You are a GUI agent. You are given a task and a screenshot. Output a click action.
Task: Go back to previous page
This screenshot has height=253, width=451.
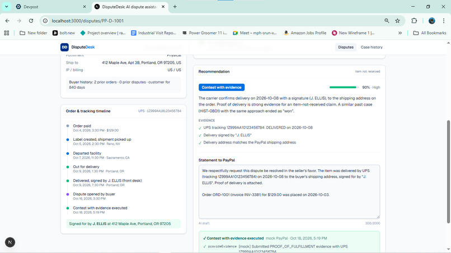(7, 21)
